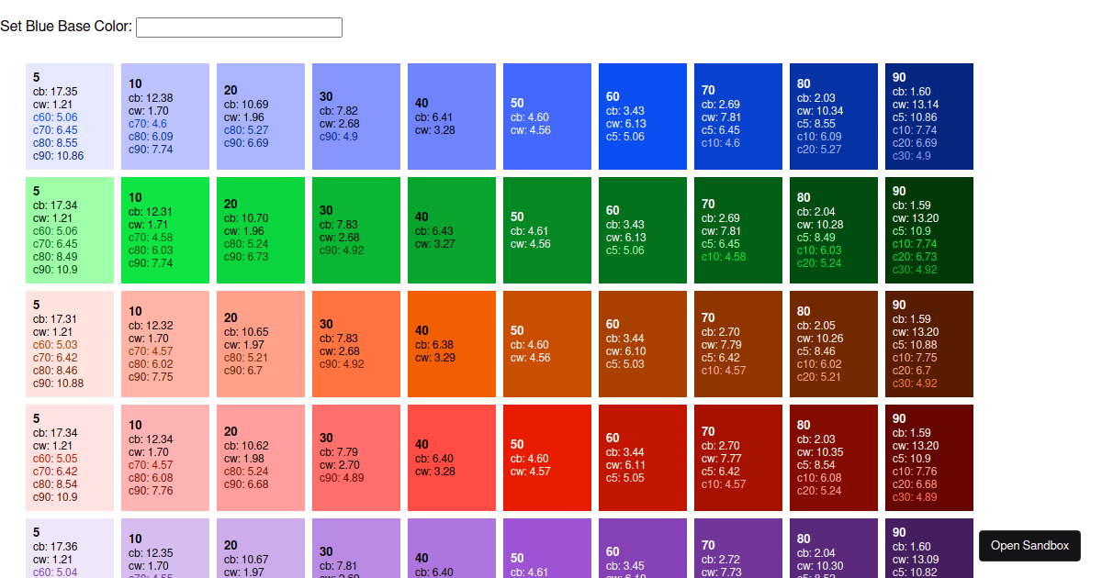Select the green 10 color swatch
The width and height of the screenshot is (1102, 578).
coord(165,229)
